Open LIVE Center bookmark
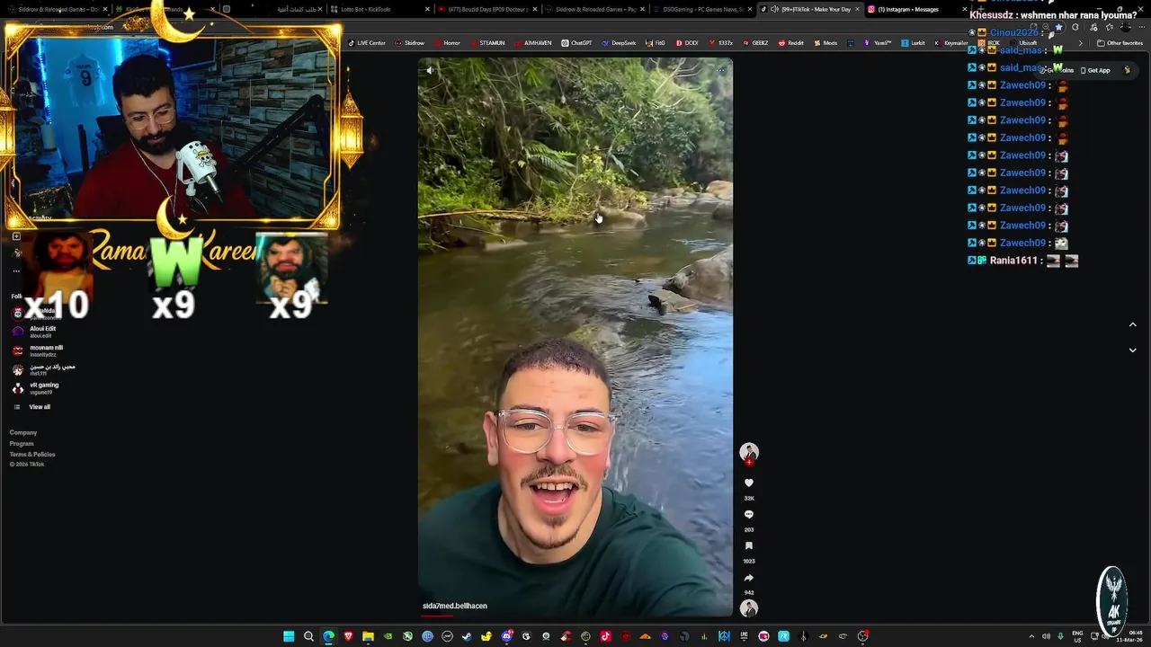1151x647 pixels. point(367,43)
